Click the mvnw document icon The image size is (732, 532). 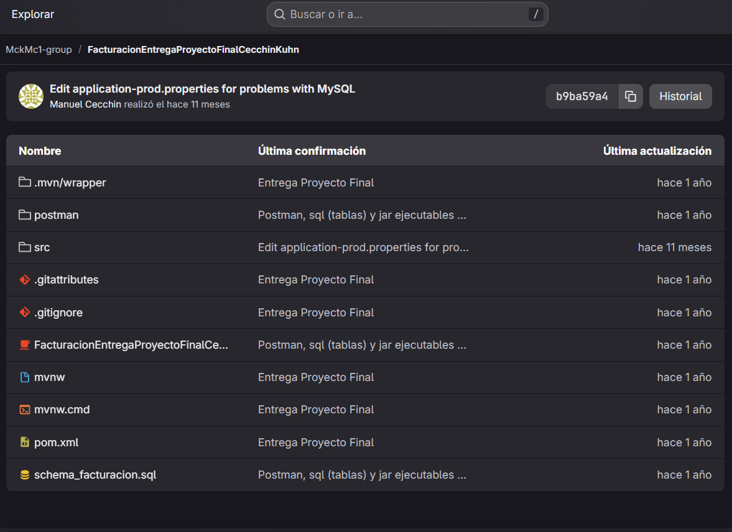pos(25,377)
